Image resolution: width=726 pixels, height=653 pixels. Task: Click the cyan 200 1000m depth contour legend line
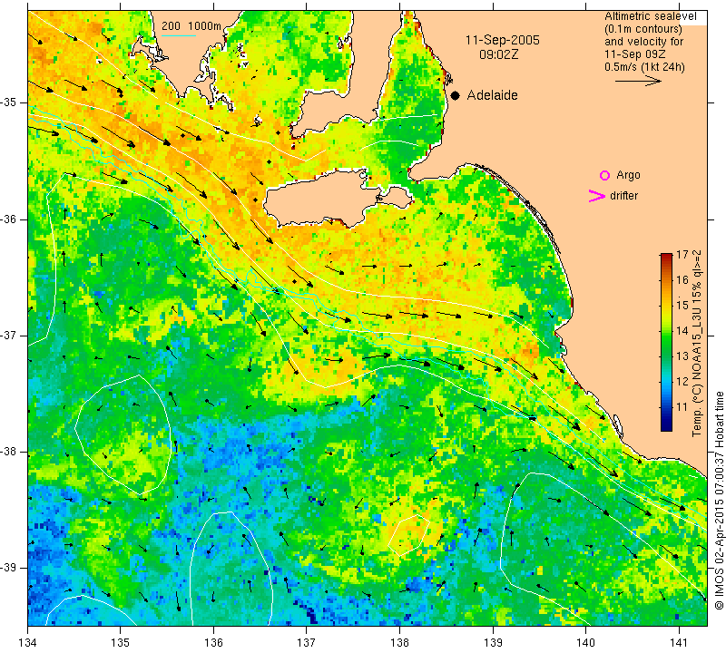[179, 35]
